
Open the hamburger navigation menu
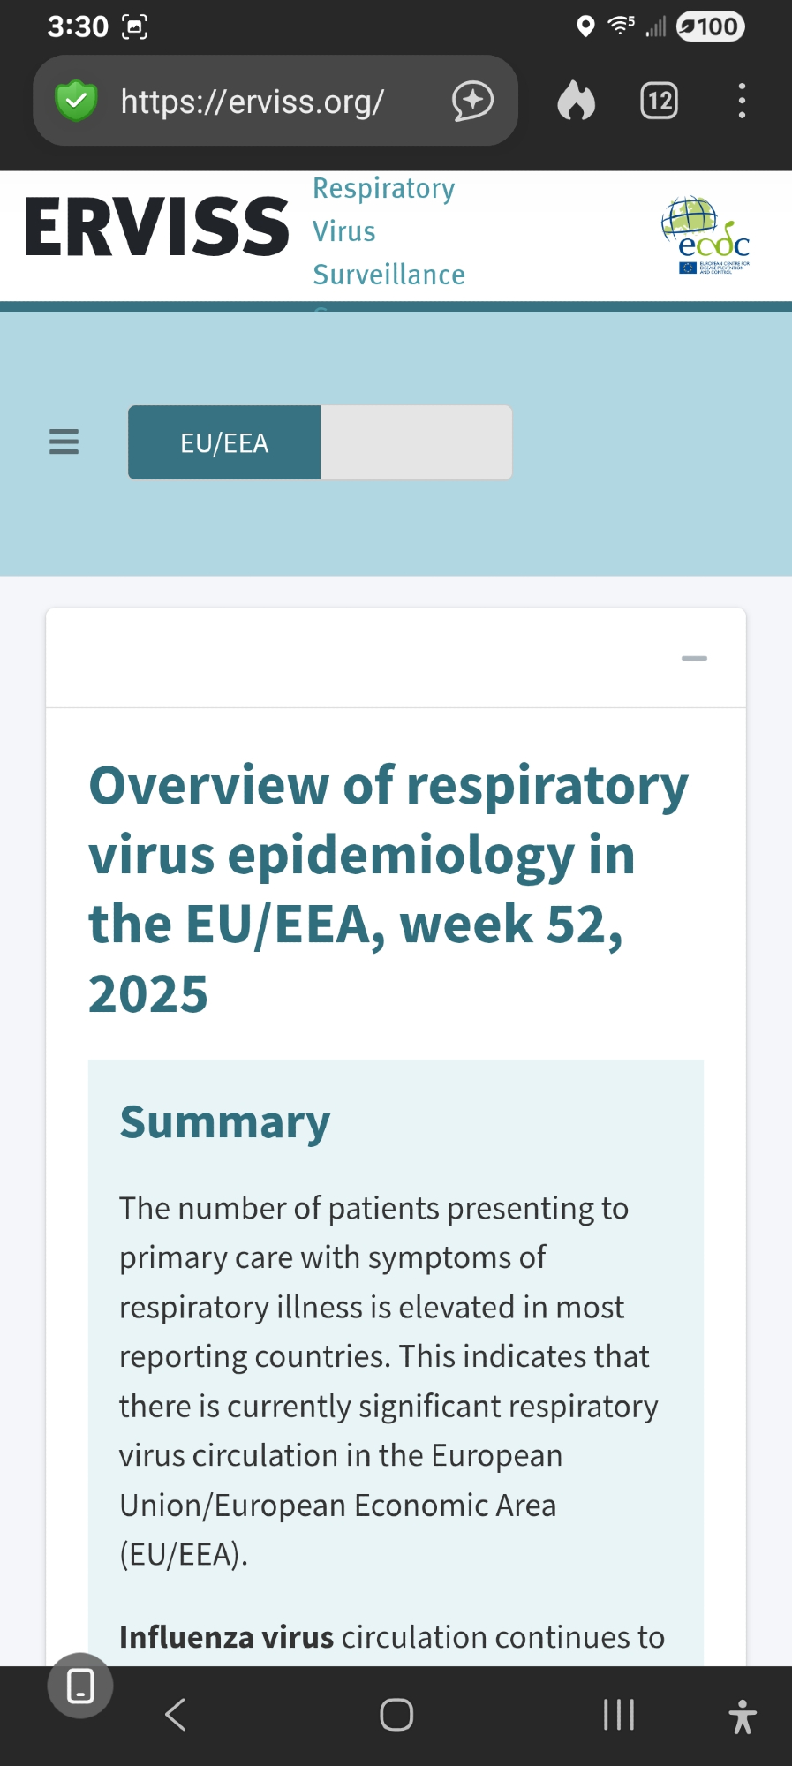tap(64, 441)
